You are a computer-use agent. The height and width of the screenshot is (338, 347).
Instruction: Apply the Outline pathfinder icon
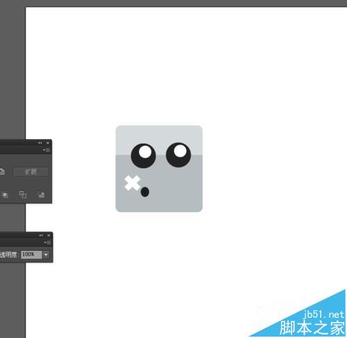click(23, 195)
